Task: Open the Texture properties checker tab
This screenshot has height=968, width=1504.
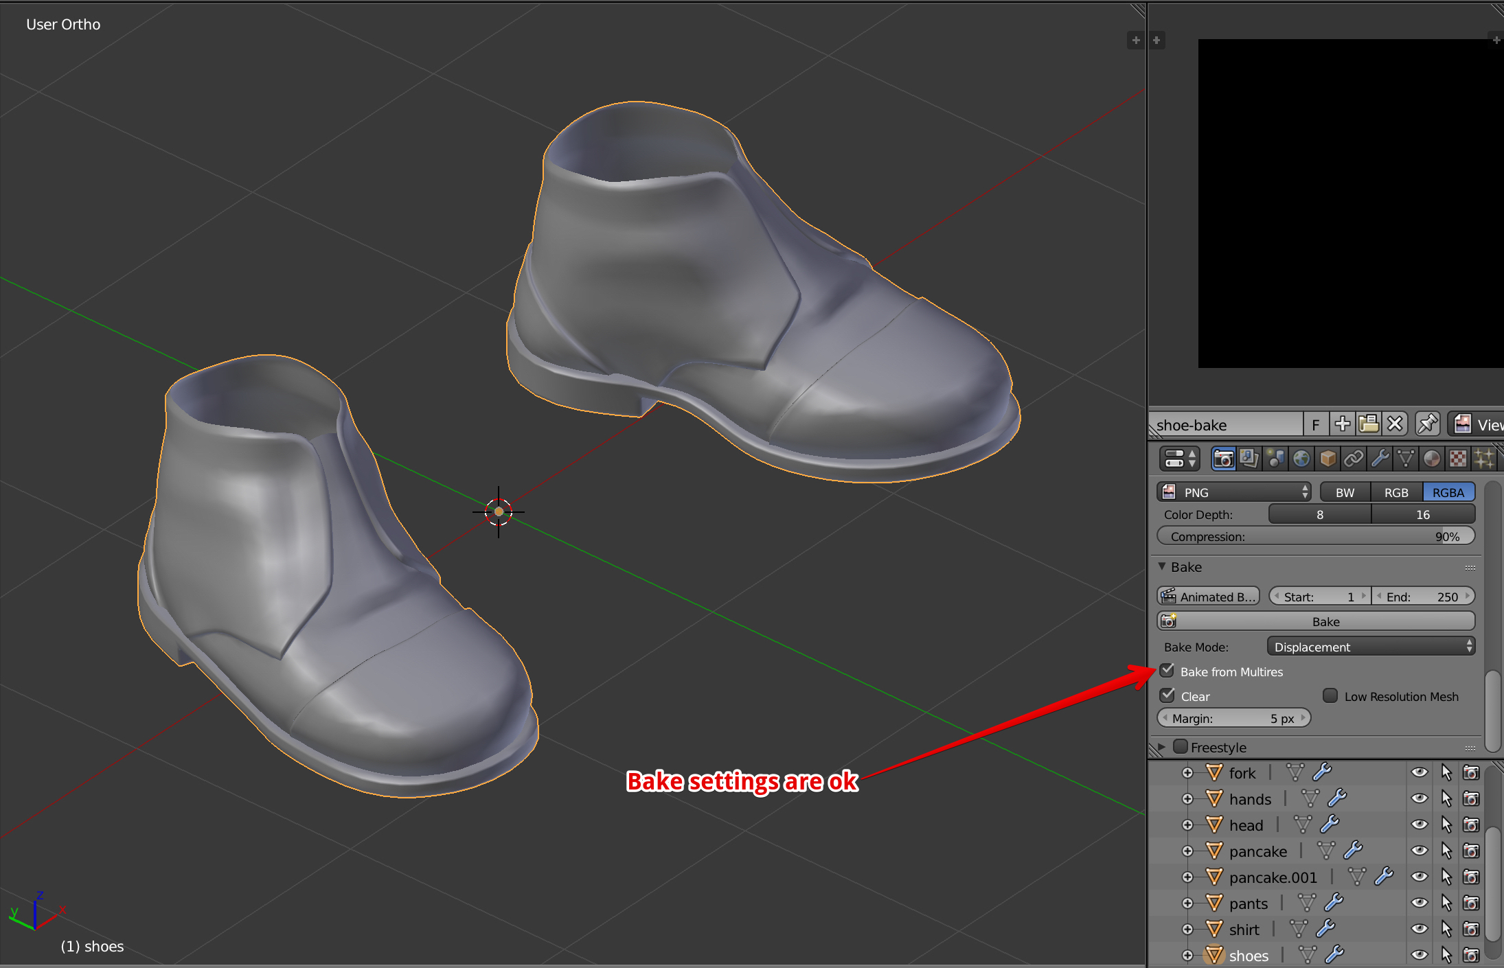Action: click(x=1457, y=459)
